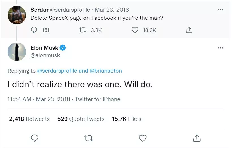Click the @serdarsprofile mention link
Viewport: 232px width, 148px height.
pos(57,71)
